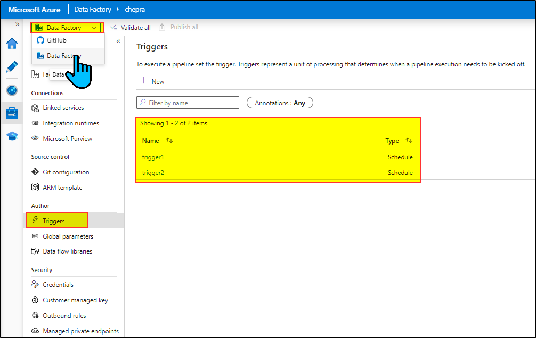This screenshot has height=338, width=536.
Task: Click the Git configuration diamond icon
Action: tap(35, 172)
